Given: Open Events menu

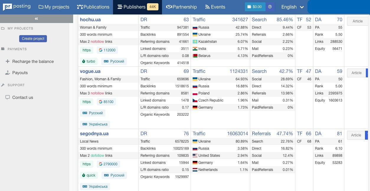Looking at the screenshot, I should [x=215, y=7].
